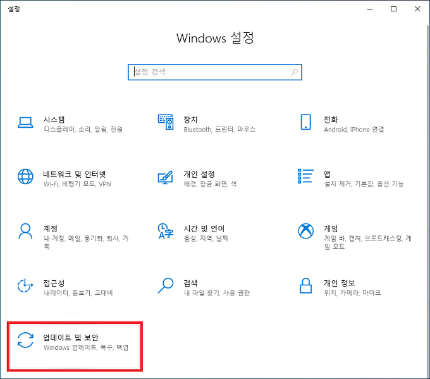
Task: Click 'Bluetooth, 프린터, 마우스' description
Action: (219, 129)
